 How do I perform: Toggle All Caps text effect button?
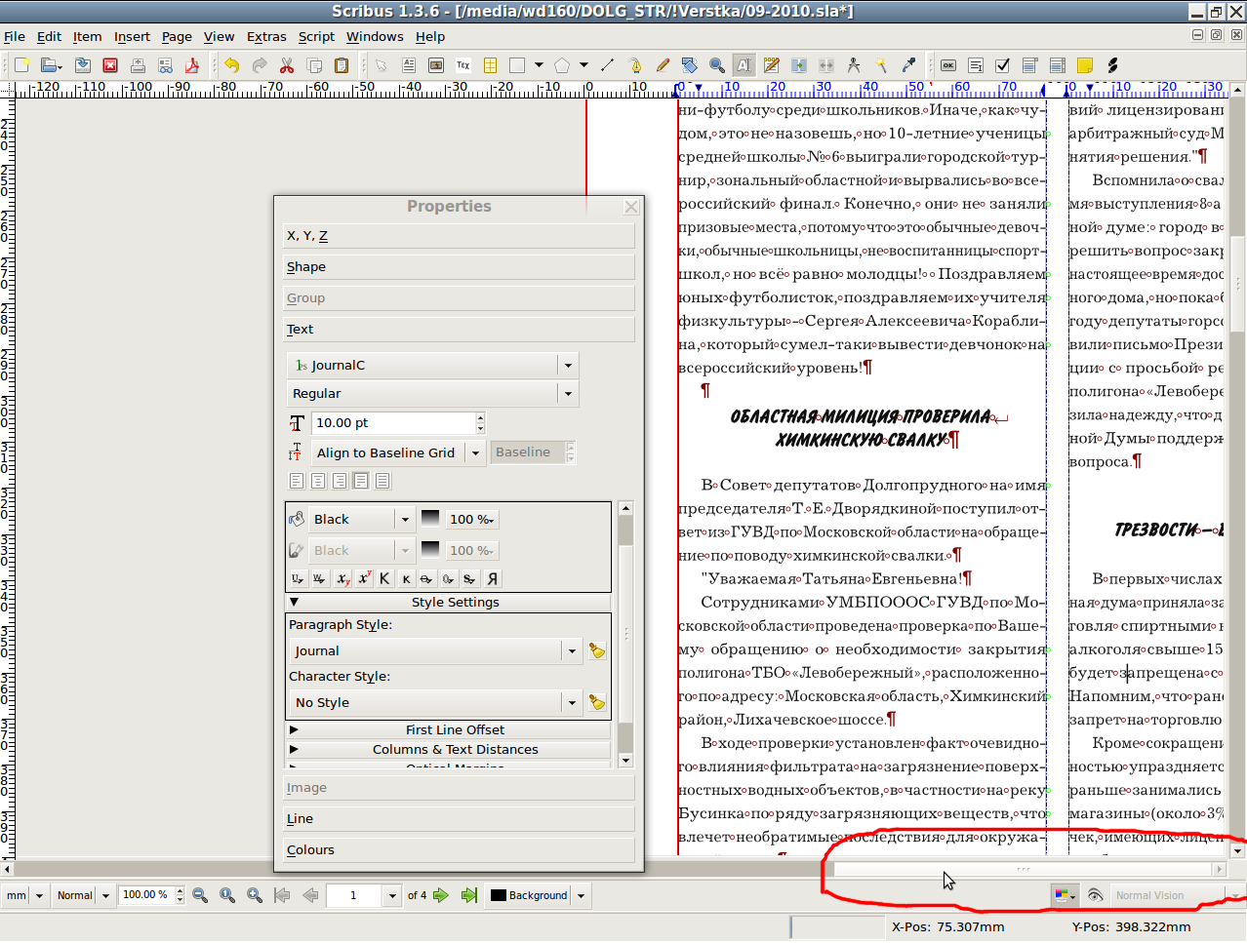coord(384,578)
